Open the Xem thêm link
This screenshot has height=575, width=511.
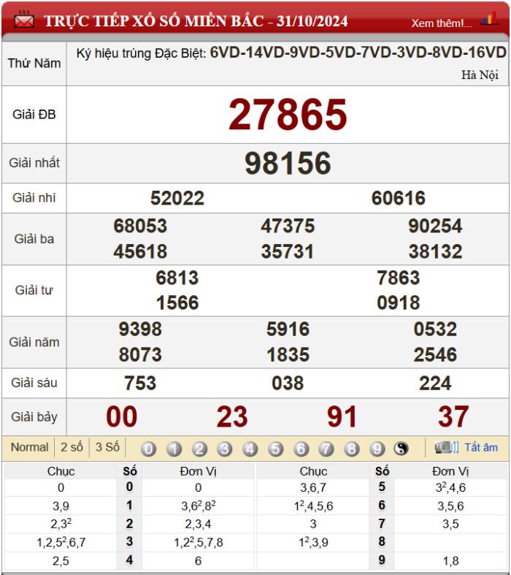coord(441,23)
